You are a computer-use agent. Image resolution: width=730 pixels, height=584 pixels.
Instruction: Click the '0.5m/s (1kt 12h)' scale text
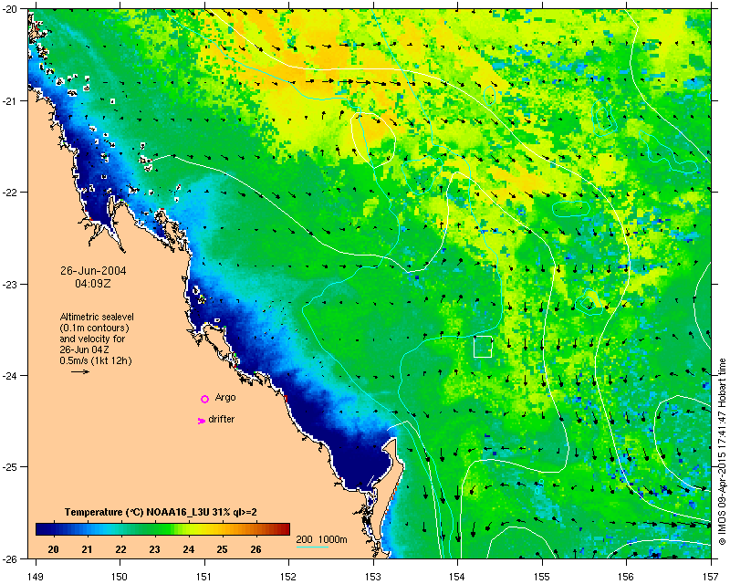click(x=96, y=360)
